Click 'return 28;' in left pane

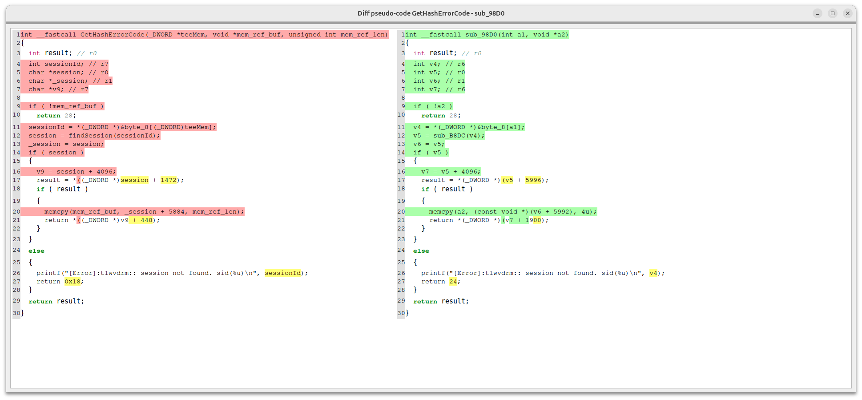56,116
